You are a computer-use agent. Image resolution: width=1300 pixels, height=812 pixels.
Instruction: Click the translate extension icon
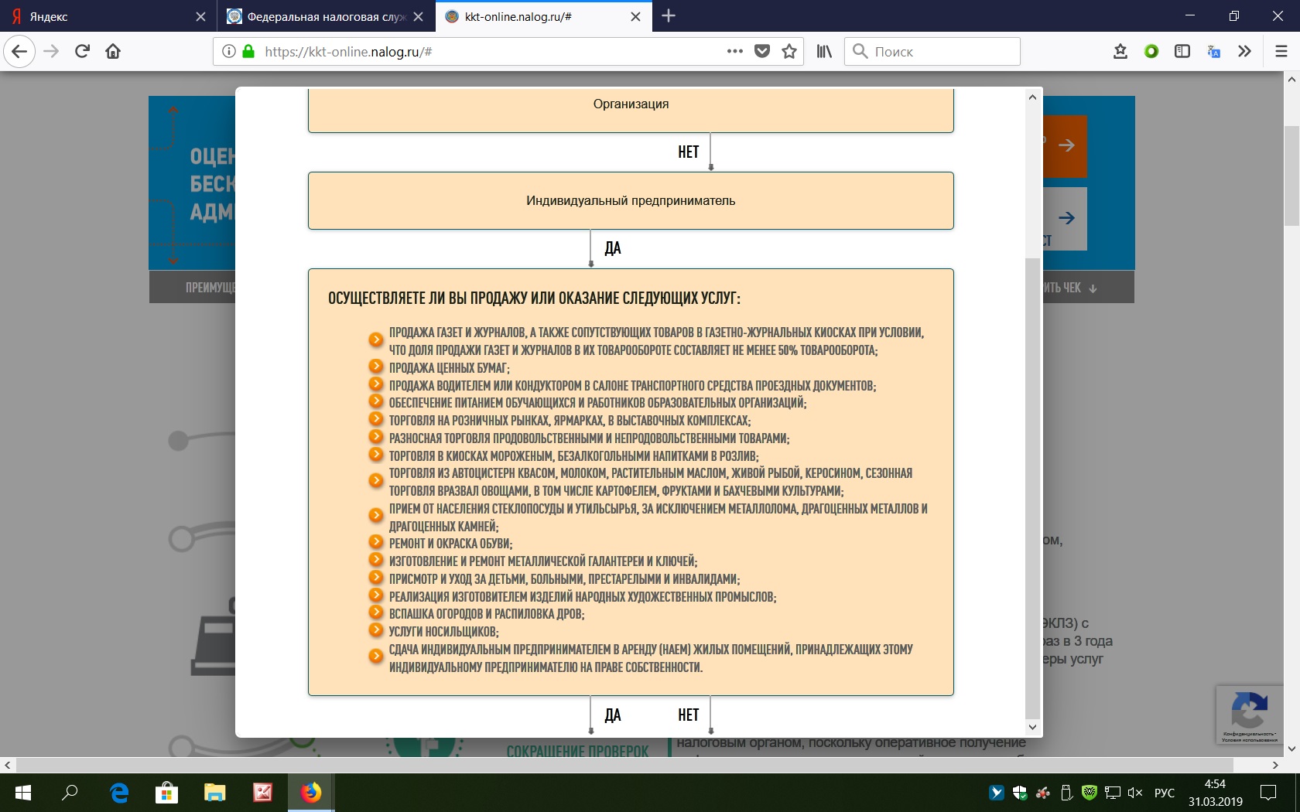(x=1213, y=52)
